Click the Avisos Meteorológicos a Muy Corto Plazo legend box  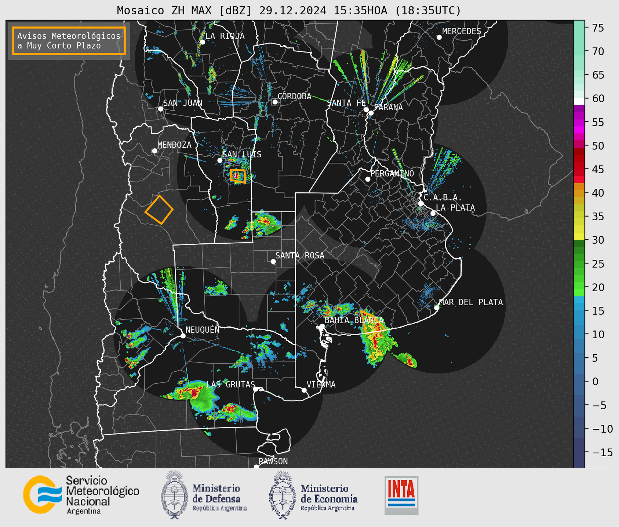click(69, 41)
